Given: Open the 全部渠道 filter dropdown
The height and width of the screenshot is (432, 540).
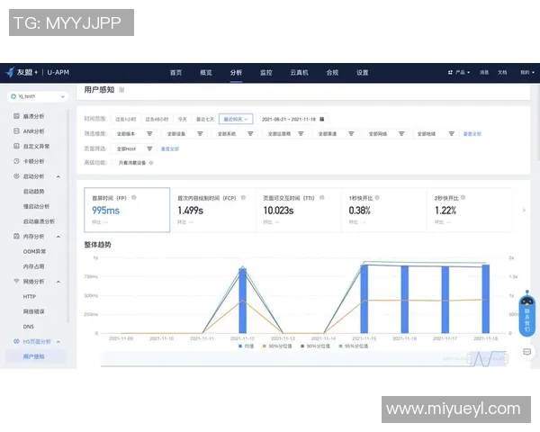Looking at the screenshot, I should click(x=335, y=134).
